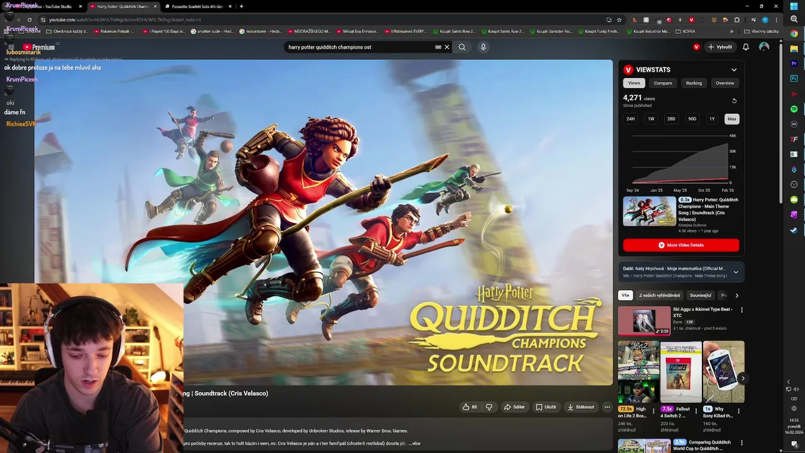805x453 pixels.
Task: Click the browser address bar URL
Action: coord(125,20)
